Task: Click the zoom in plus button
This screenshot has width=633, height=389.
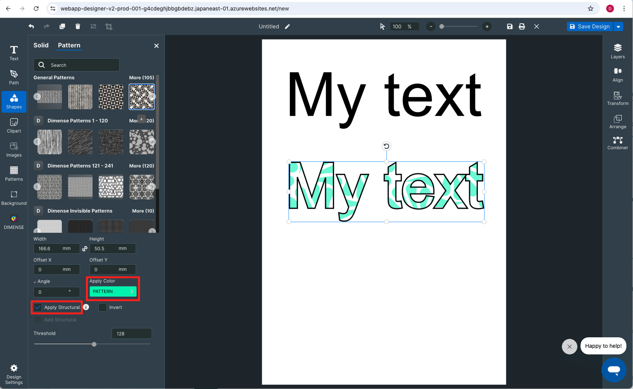Action: pyautogui.click(x=487, y=26)
